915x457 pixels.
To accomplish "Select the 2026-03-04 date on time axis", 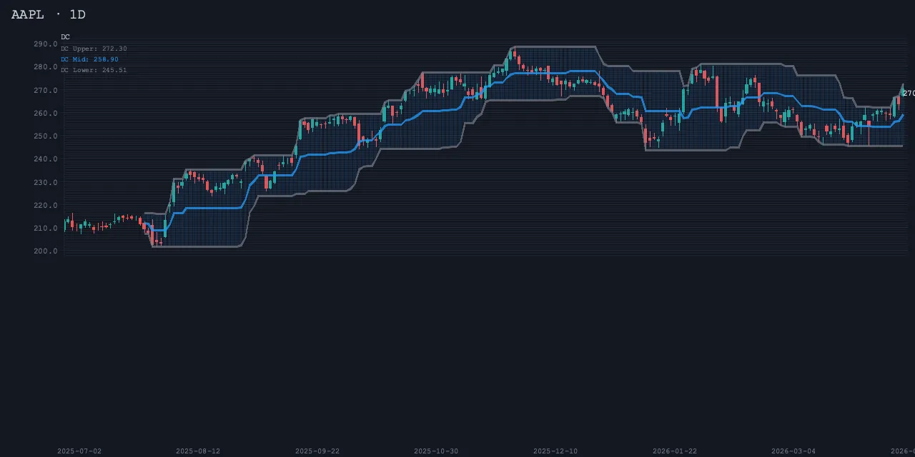I will 793,451.
